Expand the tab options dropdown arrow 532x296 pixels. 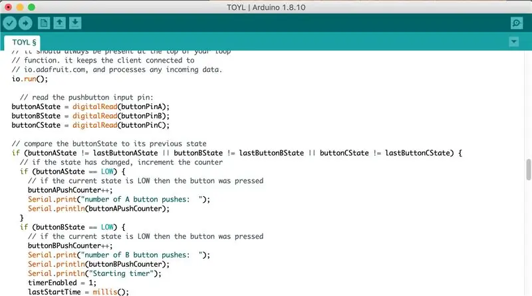(513, 42)
